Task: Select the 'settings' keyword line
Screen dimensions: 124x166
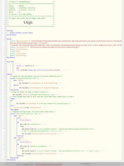Action: (10, 31)
